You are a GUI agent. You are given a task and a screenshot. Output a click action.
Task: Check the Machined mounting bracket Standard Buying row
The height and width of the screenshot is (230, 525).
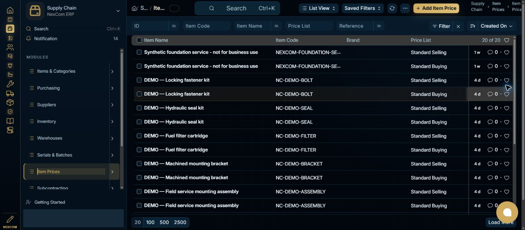(139, 177)
